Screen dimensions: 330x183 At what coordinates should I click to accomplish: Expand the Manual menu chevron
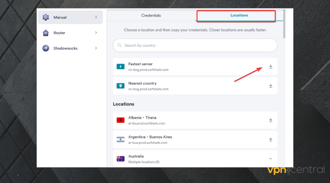pyautogui.click(x=96, y=17)
